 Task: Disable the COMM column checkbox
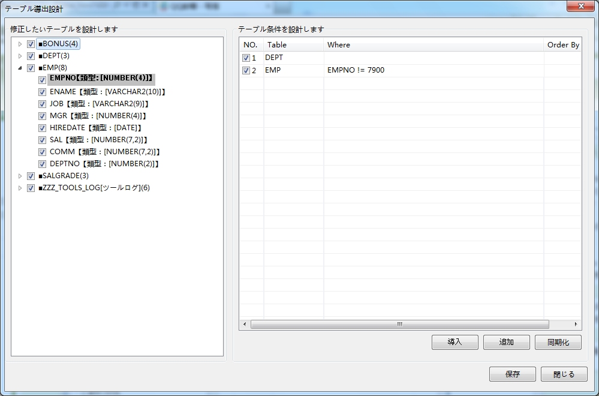pos(41,152)
